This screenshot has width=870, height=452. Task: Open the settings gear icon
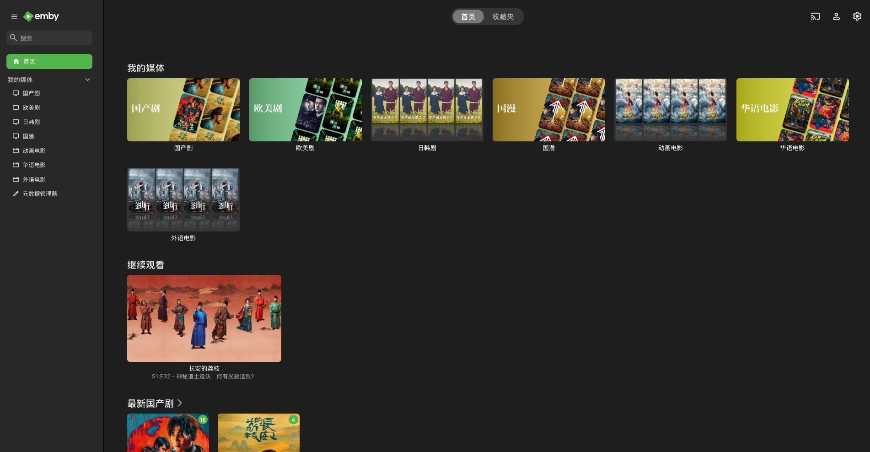(x=857, y=16)
